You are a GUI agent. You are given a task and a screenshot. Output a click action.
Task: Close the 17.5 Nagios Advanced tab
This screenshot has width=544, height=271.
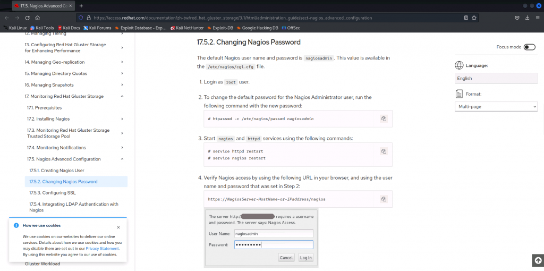pos(71,6)
